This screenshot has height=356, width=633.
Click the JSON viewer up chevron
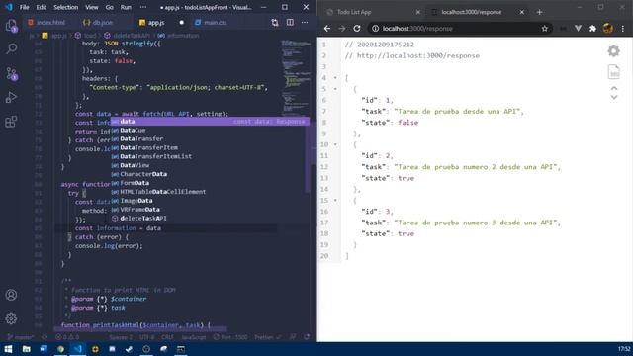(x=614, y=88)
